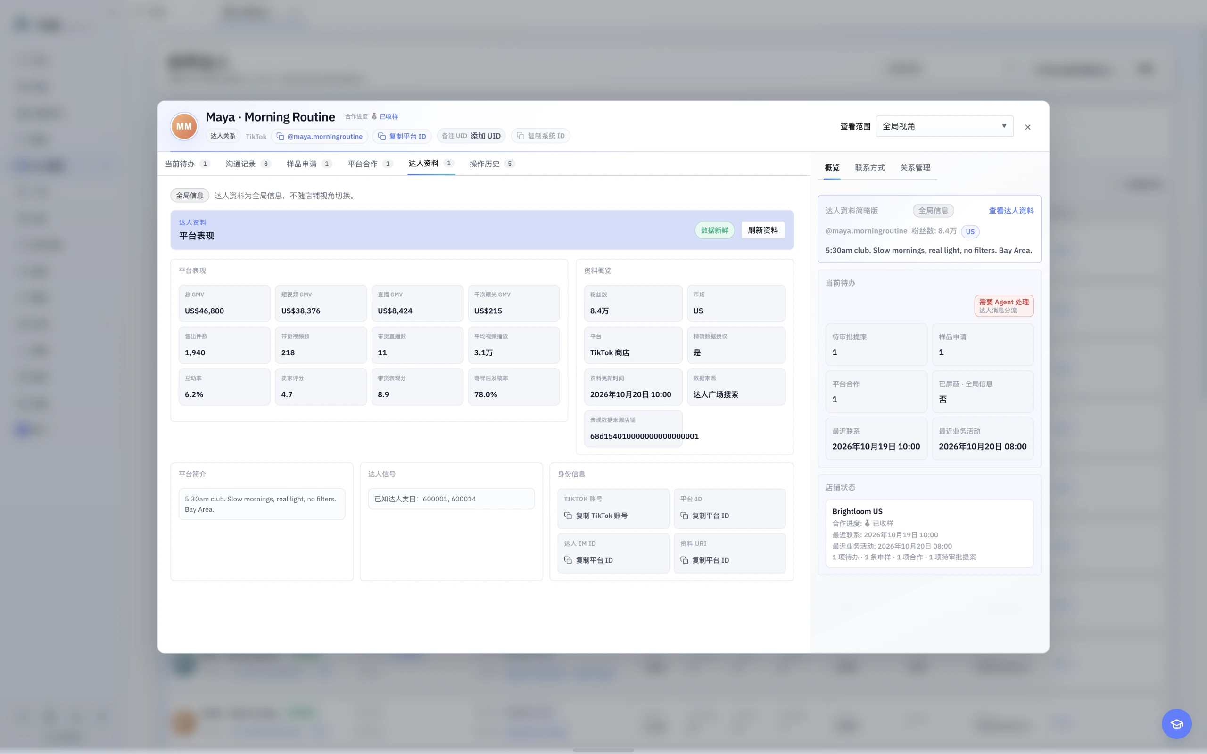1207x754 pixels.
Task: Copy the @maya.morningroutine handle in header
Action: (319, 136)
